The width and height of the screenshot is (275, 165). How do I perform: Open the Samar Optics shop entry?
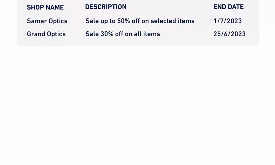(x=47, y=21)
